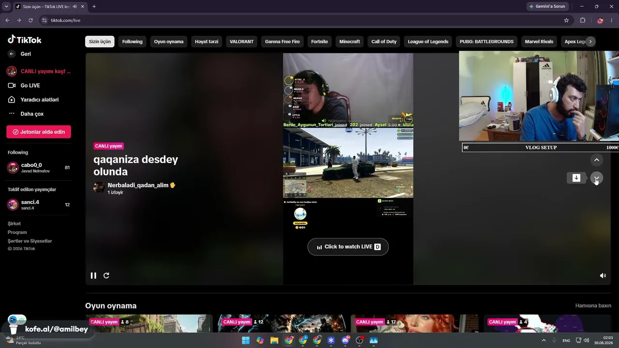Click Hamısına baxın for Oyun oynama

coord(593,306)
